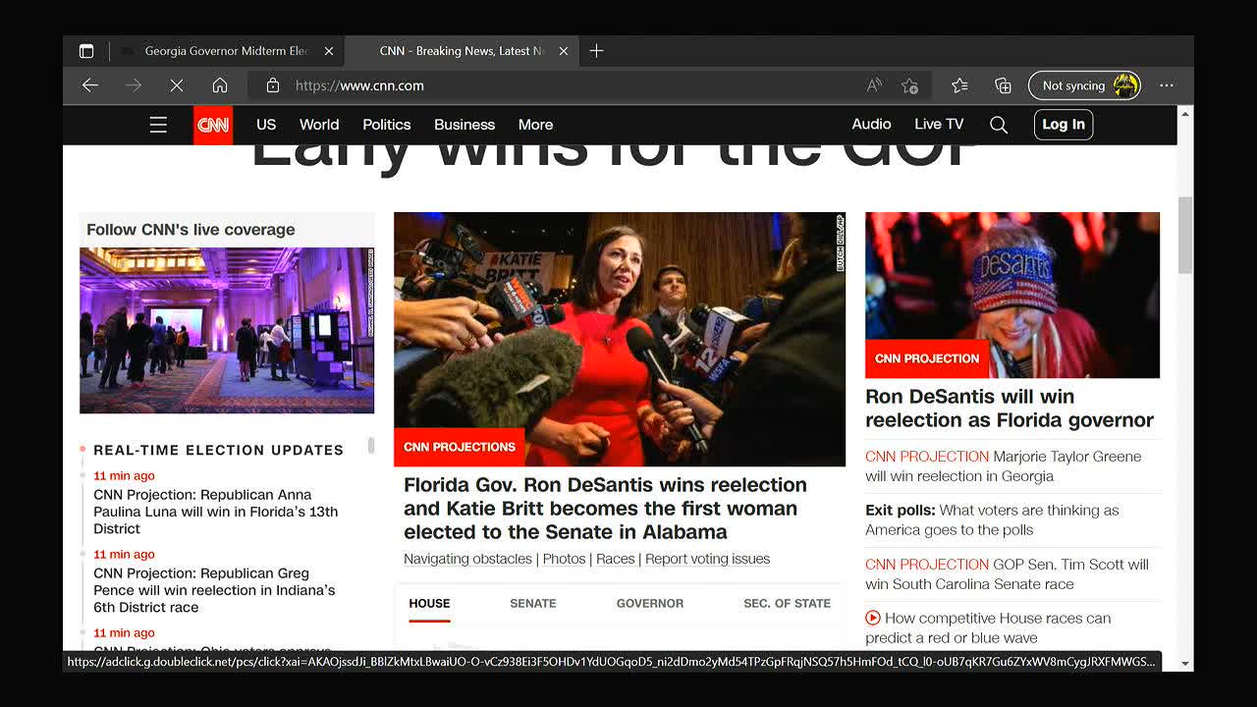Open the Races link
This screenshot has height=707, width=1257.
615,559
